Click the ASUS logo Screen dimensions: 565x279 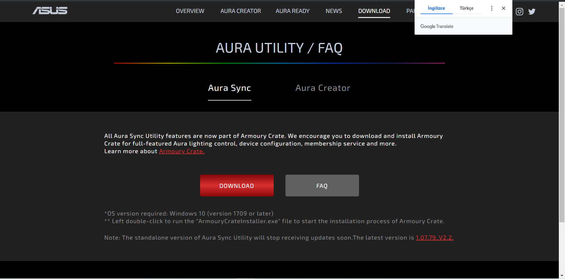point(50,11)
